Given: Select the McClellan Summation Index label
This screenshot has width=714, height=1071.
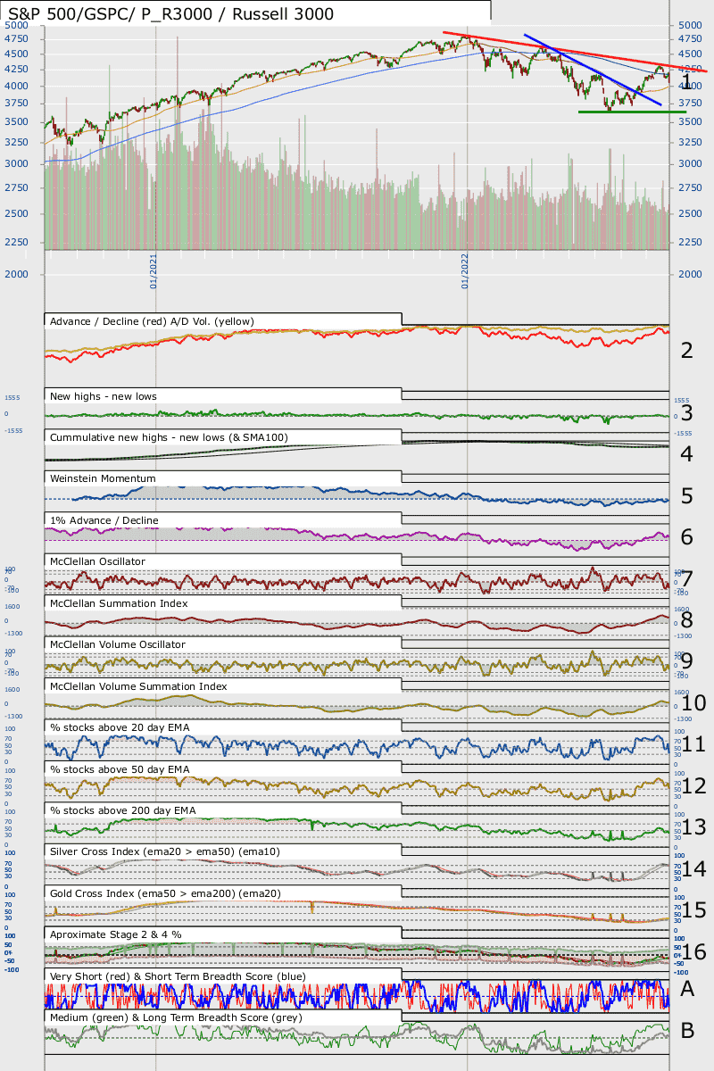Looking at the screenshot, I should coord(119,603).
